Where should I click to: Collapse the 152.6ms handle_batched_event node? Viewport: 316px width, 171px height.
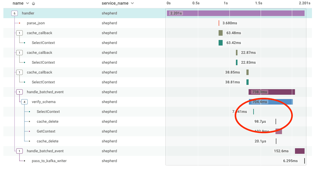click(x=19, y=151)
